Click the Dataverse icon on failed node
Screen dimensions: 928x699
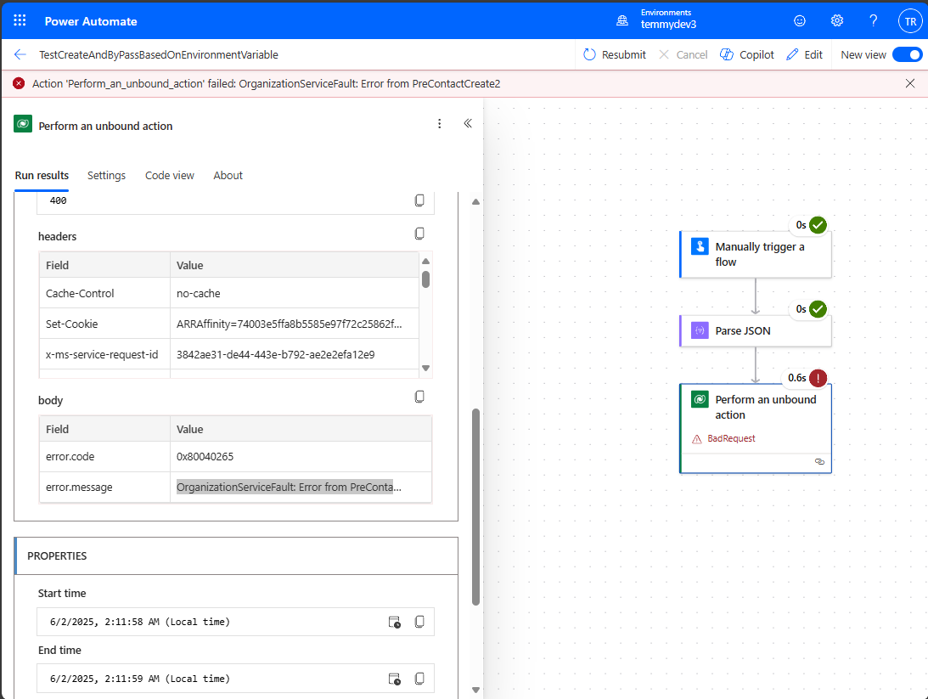(x=700, y=399)
